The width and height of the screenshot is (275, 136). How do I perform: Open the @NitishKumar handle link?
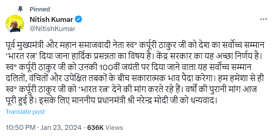(x=48, y=28)
